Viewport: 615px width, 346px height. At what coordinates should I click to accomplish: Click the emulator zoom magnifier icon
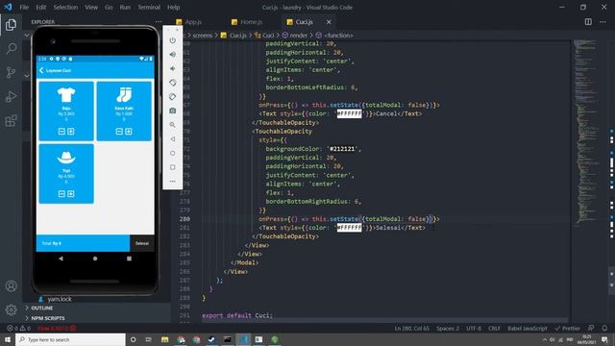click(x=173, y=125)
